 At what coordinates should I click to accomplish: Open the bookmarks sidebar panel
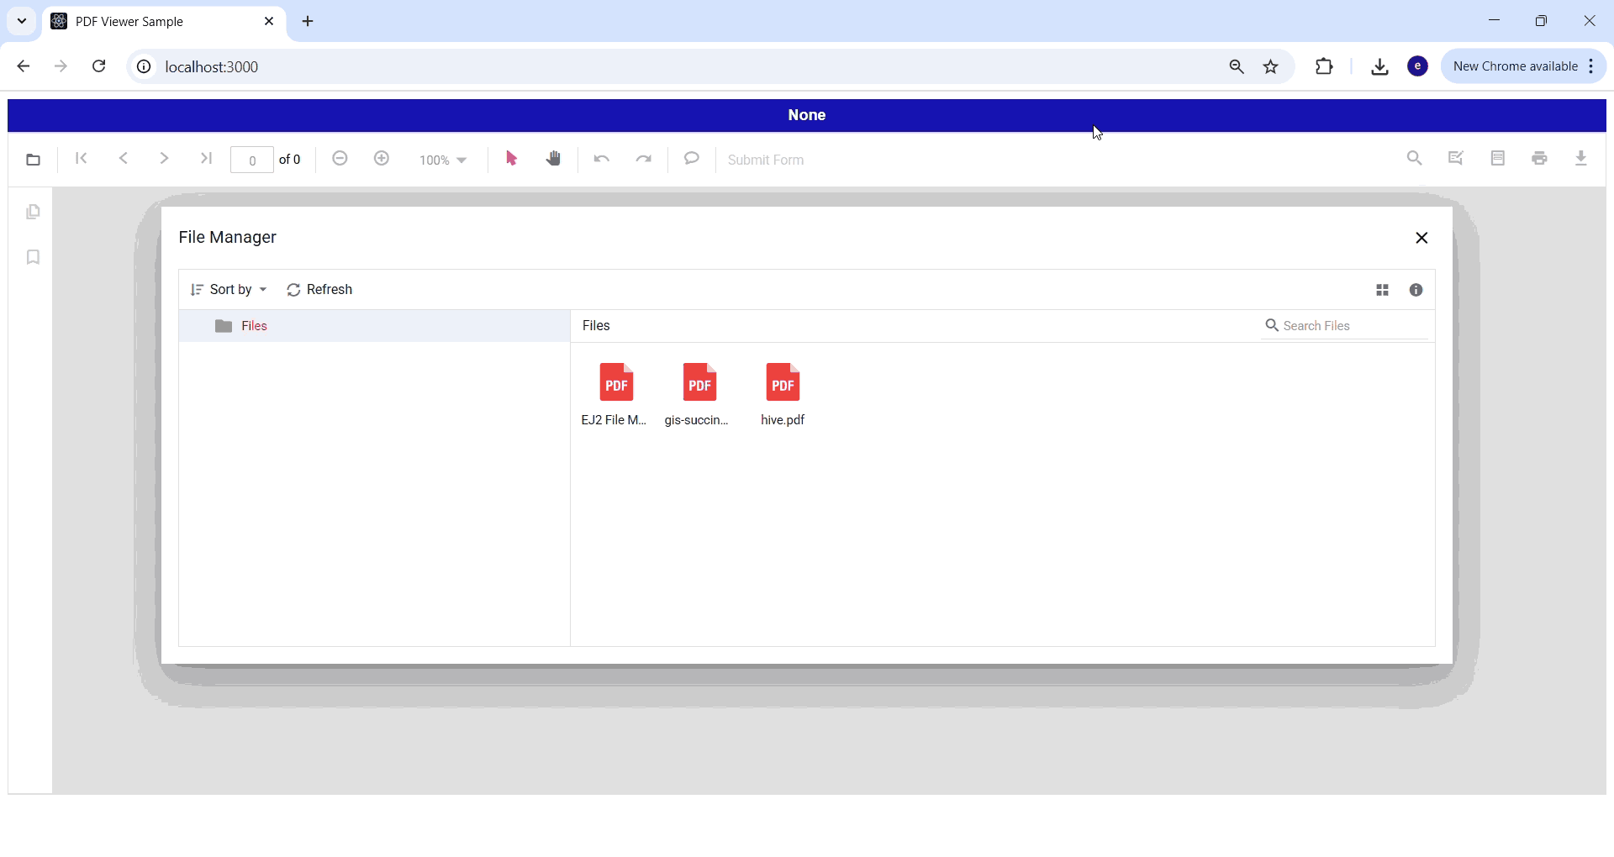coord(33,257)
